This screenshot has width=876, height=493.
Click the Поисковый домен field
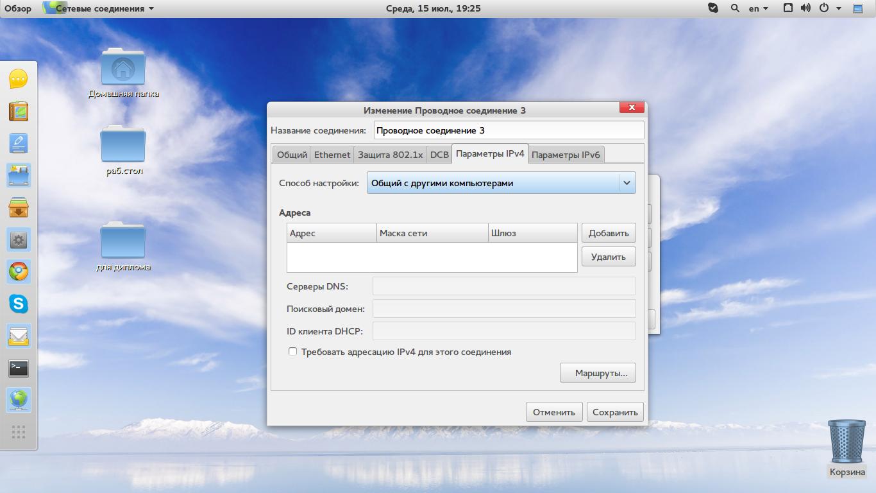coord(504,309)
